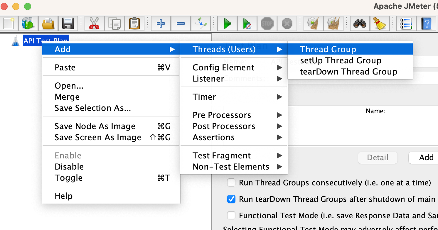Choose setUp Thread Group
The width and height of the screenshot is (438, 230).
click(350, 60)
